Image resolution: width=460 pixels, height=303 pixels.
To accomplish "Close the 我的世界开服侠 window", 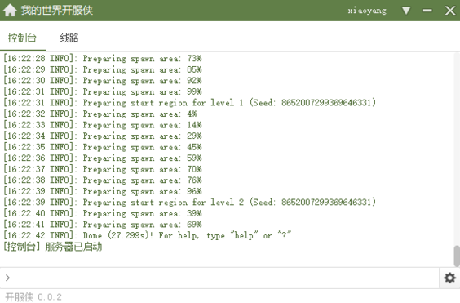I will [450, 11].
